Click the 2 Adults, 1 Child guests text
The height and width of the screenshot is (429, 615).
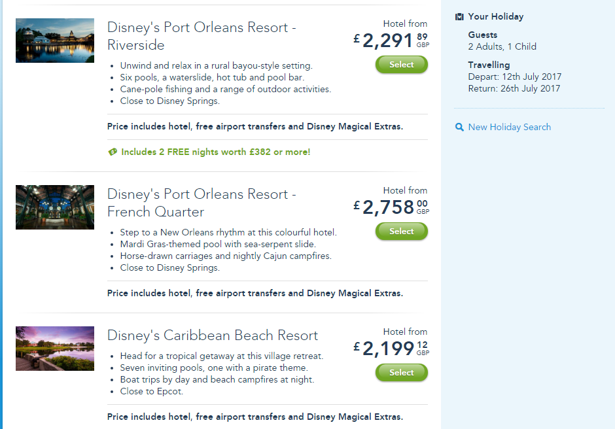coord(502,47)
